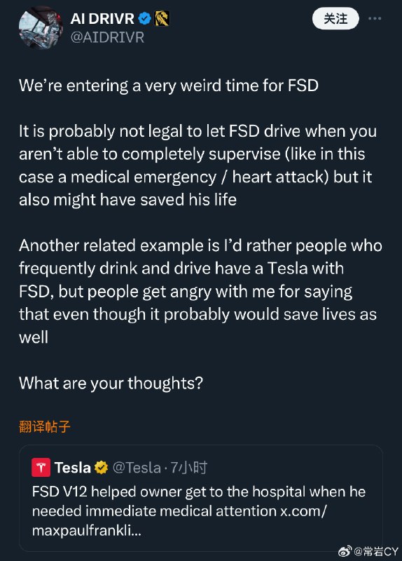This screenshot has height=561, width=402.
Task: Open the quoted FSD V12 hospital post
Action: point(201,498)
